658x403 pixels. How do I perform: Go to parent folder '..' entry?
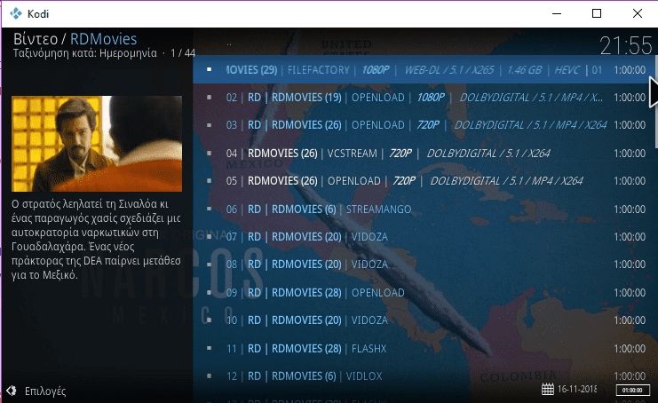pos(229,42)
